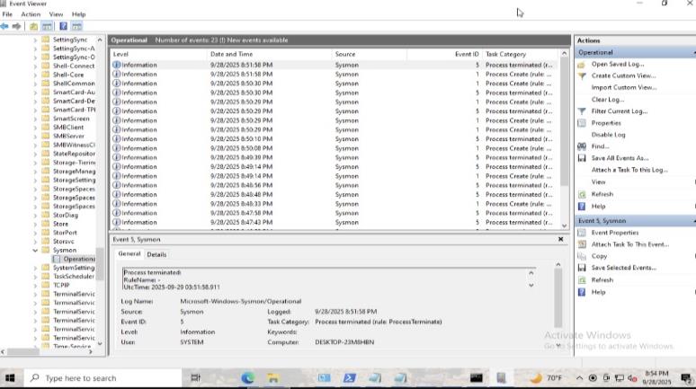
Task: Select the Store folder in the tree
Action: click(61, 224)
